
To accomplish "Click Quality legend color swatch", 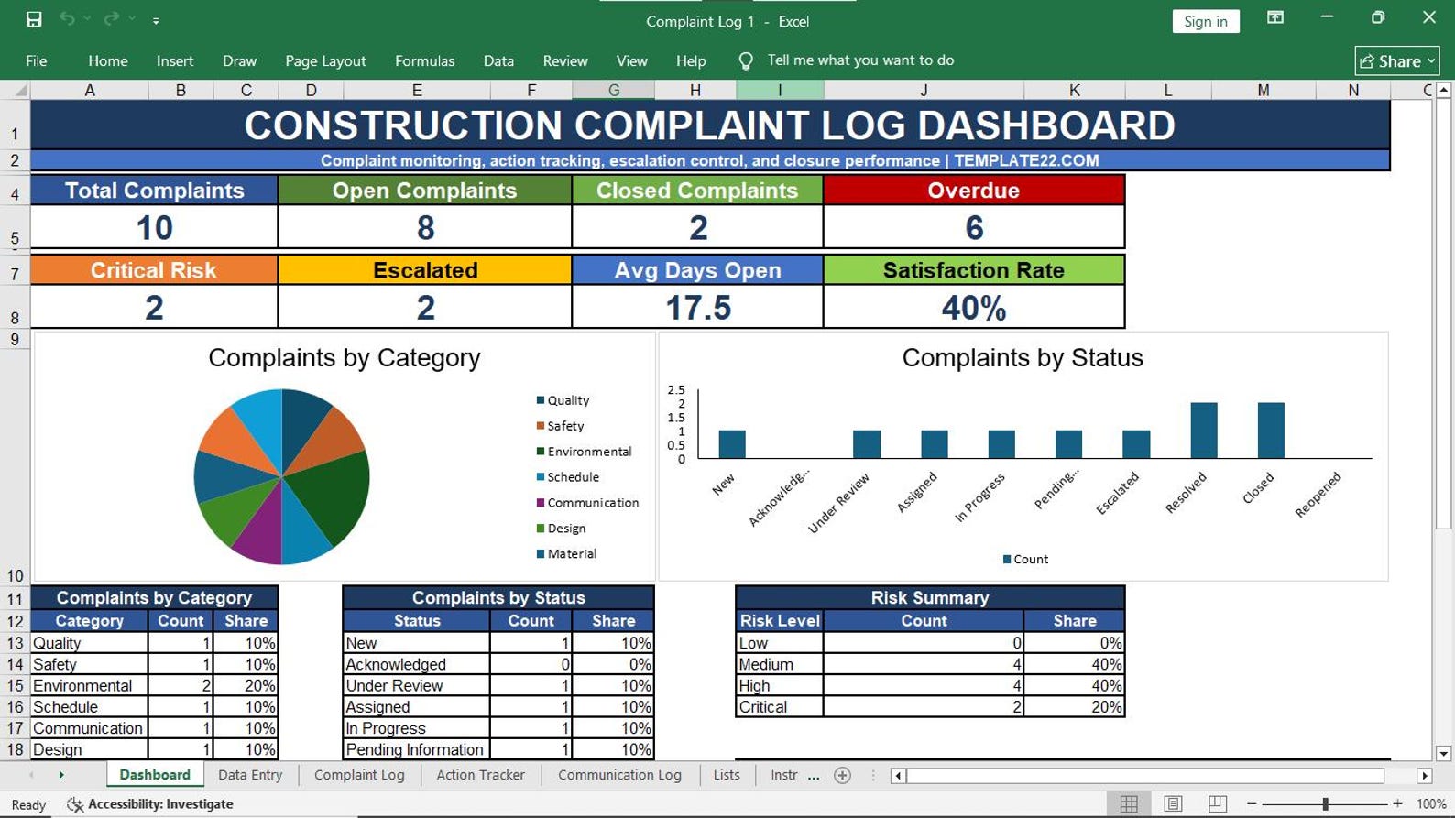I will [x=541, y=400].
